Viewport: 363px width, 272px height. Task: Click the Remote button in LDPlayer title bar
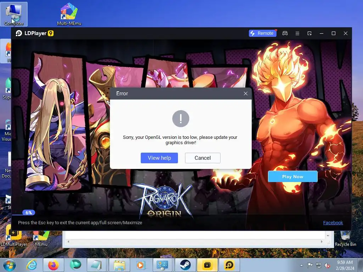[x=263, y=33]
